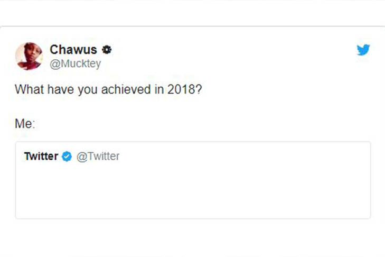Screen dimensions: 385x257
Task: Click the quoted Twitter account name
Action: (x=41, y=157)
